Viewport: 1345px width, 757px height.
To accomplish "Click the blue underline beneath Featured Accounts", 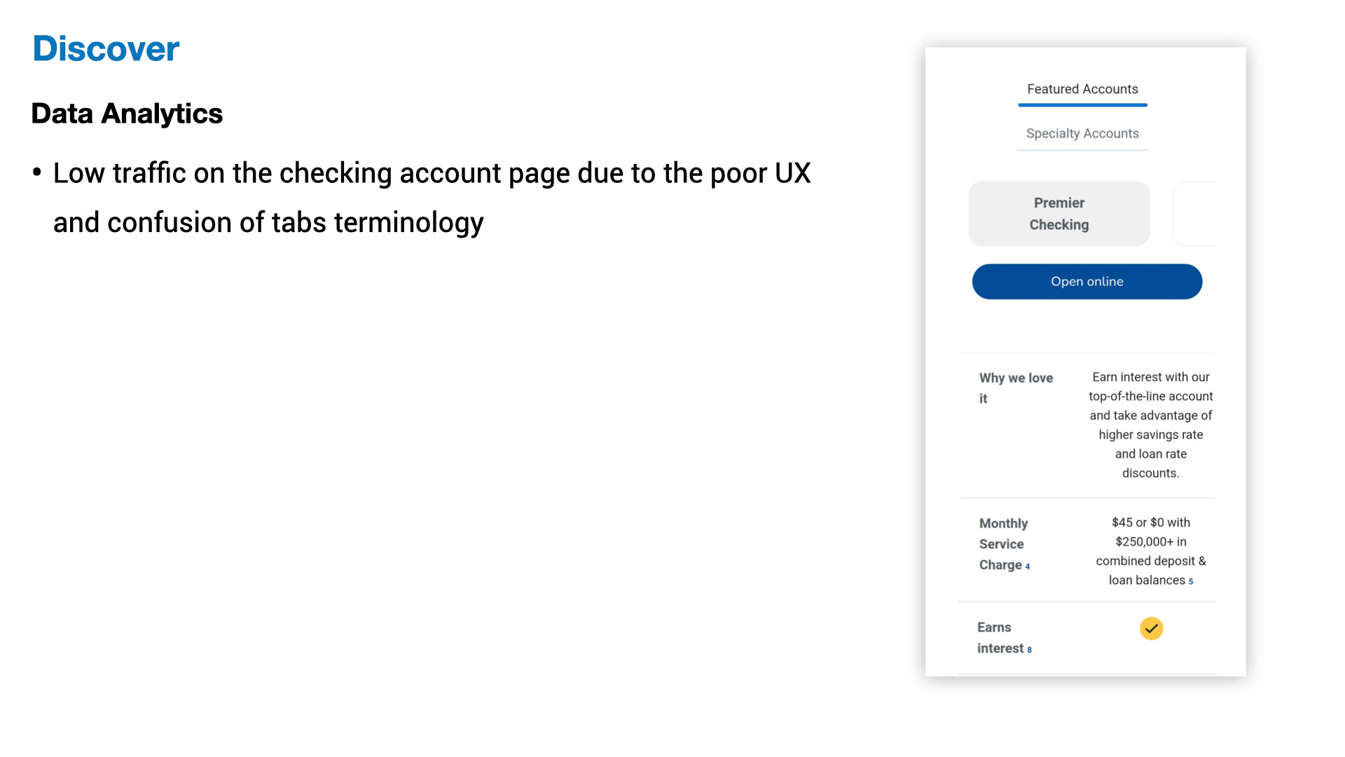I will pyautogui.click(x=1082, y=105).
